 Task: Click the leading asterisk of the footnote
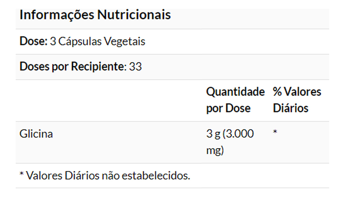coord(22,174)
